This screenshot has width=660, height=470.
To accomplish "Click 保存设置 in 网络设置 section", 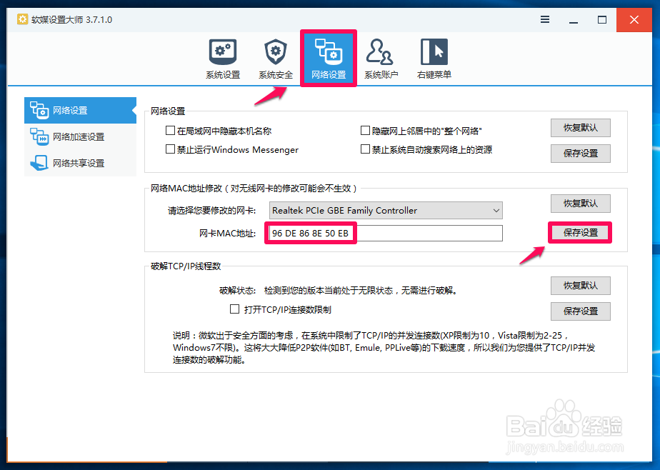I will (580, 153).
